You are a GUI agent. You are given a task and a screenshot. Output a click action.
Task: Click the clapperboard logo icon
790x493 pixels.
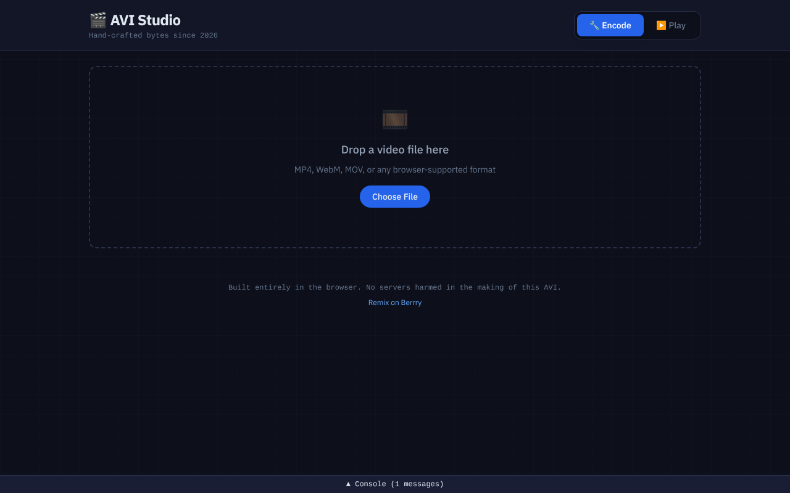point(98,20)
